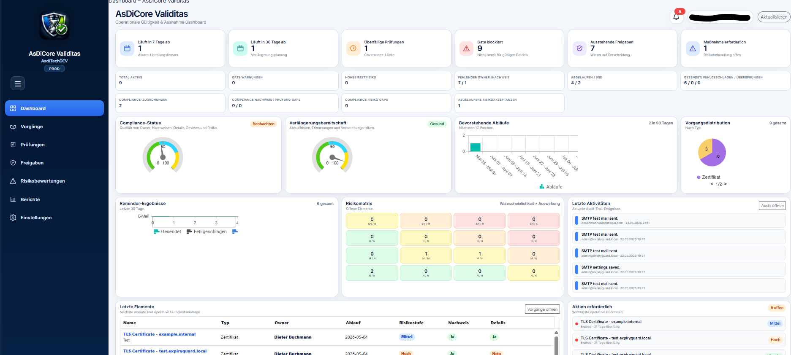This screenshot has height=355, width=791.
Task: Click the Prüfungen checklist icon in sidebar
Action: (x=13, y=145)
